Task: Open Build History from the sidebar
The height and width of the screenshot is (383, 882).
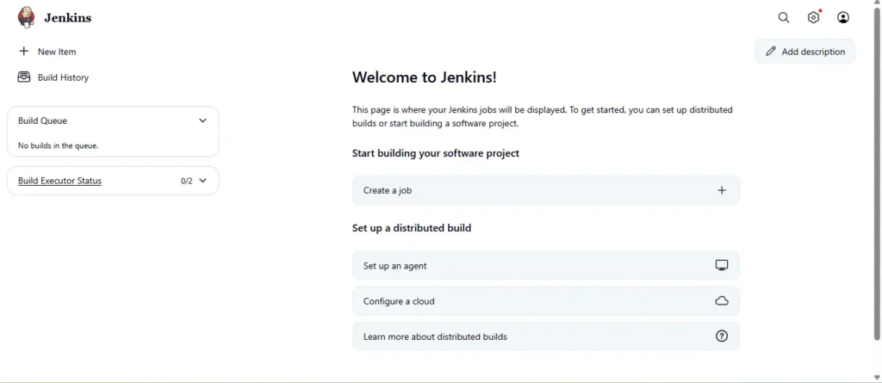Action: (x=63, y=77)
